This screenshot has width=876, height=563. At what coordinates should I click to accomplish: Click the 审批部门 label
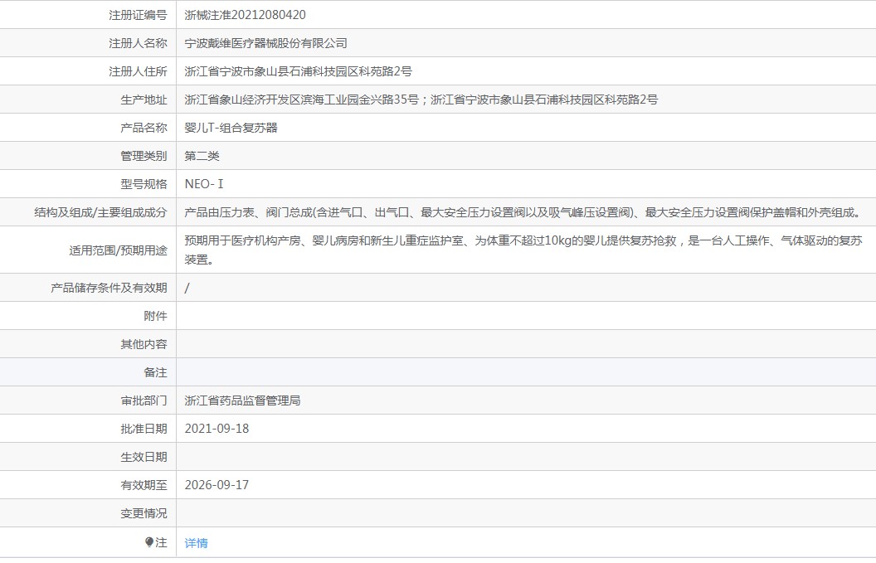(144, 400)
